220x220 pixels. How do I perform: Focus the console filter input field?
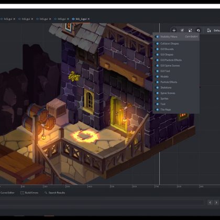tap(102, 202)
